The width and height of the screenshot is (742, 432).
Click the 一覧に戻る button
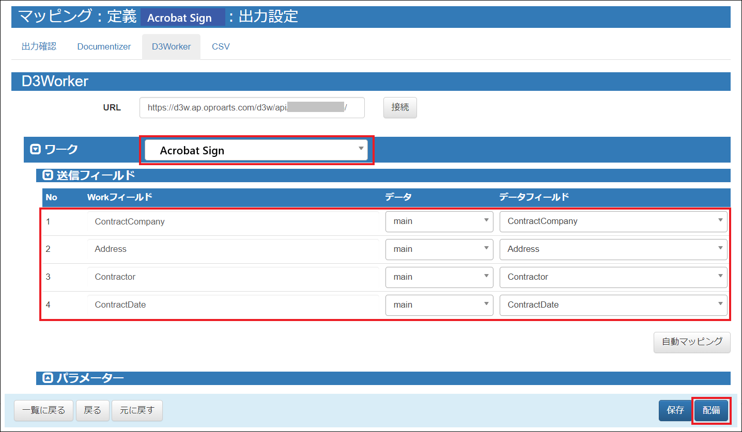[x=43, y=411]
